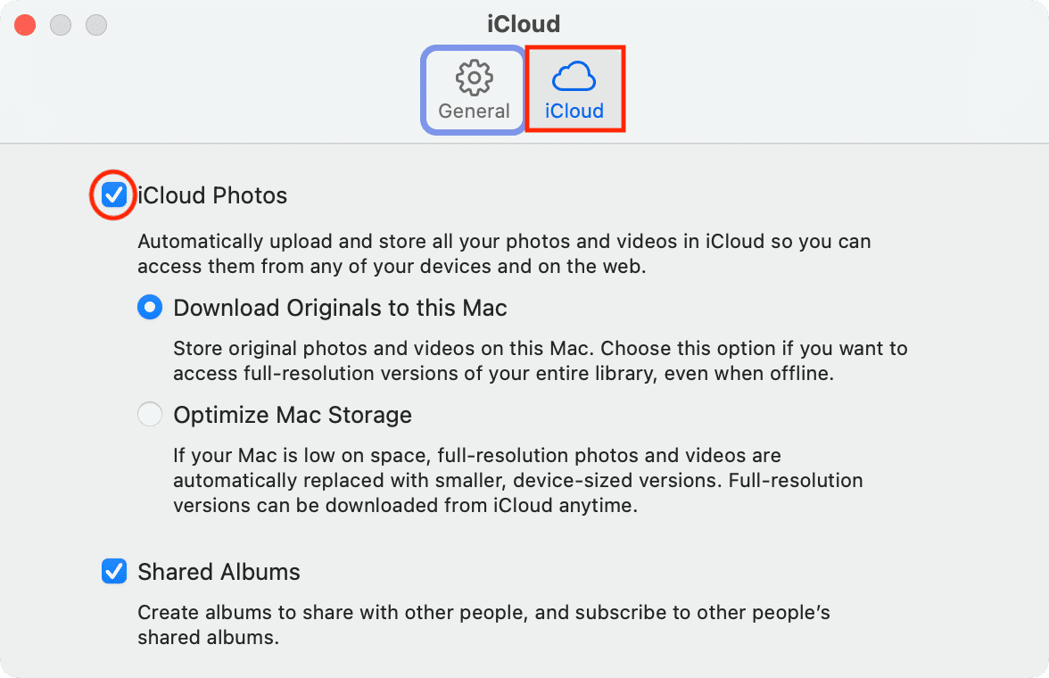Click the Shared Albums label text
Screen dimensions: 1049x678
pos(219,572)
